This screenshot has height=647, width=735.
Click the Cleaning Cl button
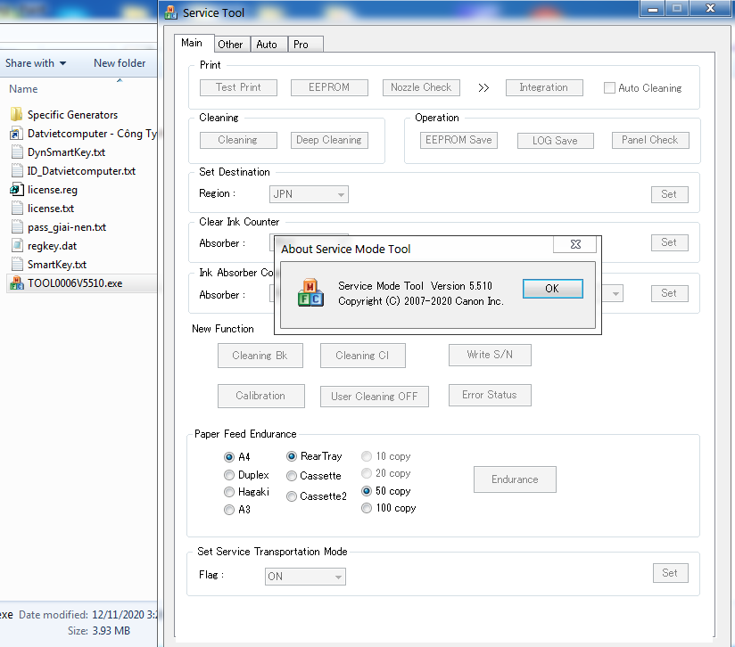(x=362, y=356)
